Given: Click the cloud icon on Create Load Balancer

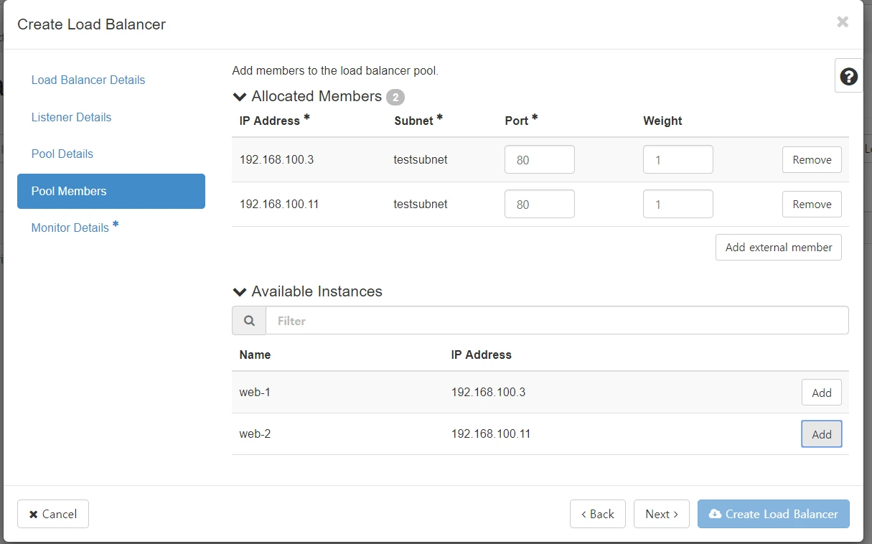Looking at the screenshot, I should pyautogui.click(x=715, y=514).
